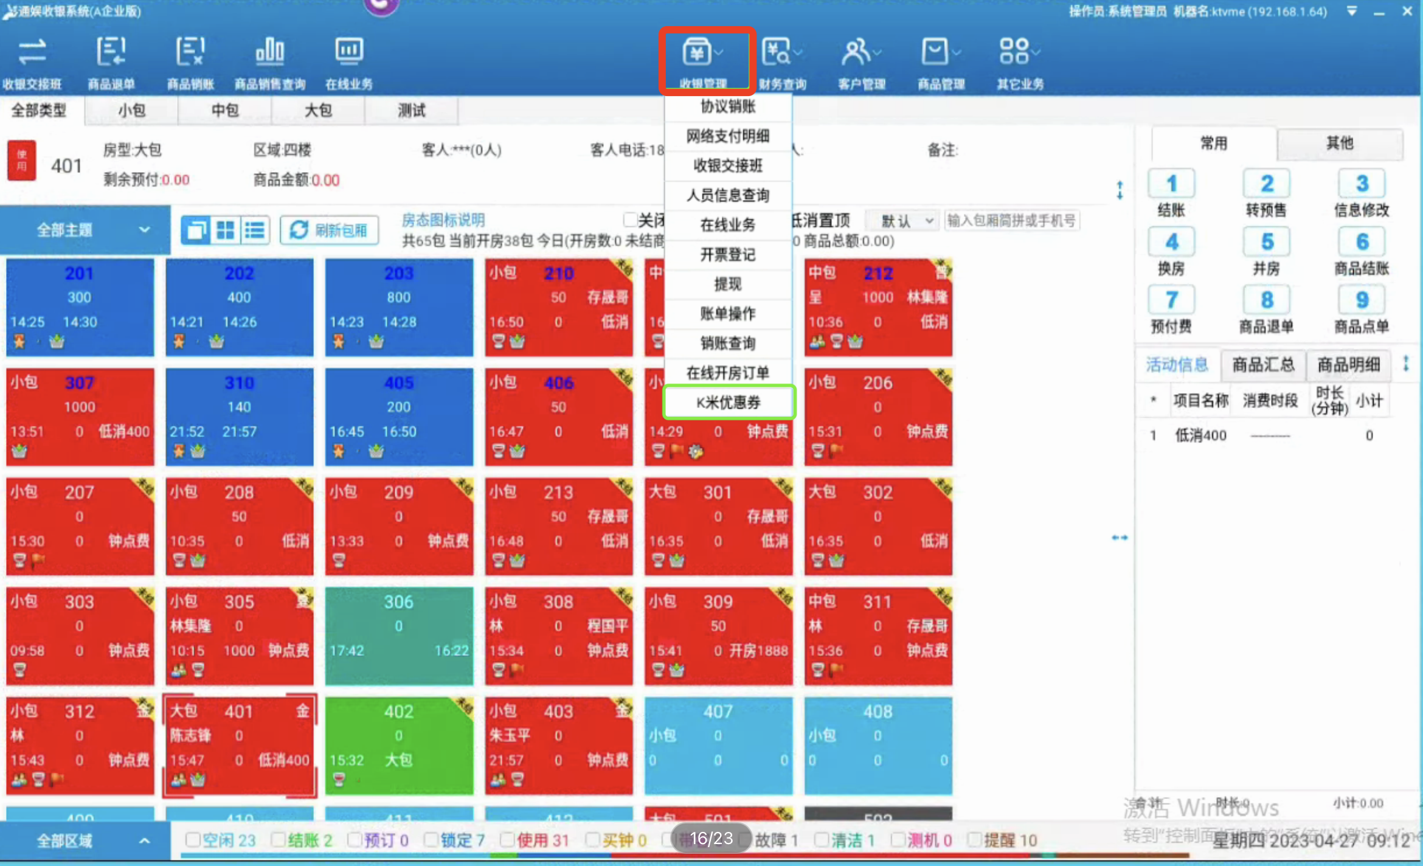1423x866 pixels.
Task: Switch to the 商品明细 tab
Action: 1348,365
